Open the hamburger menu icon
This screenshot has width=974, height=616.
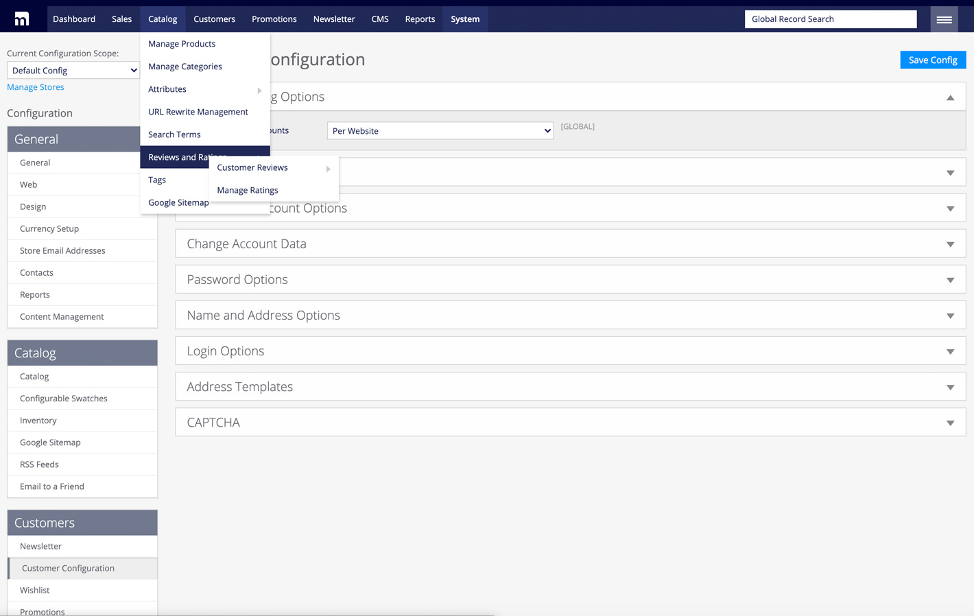tap(944, 19)
